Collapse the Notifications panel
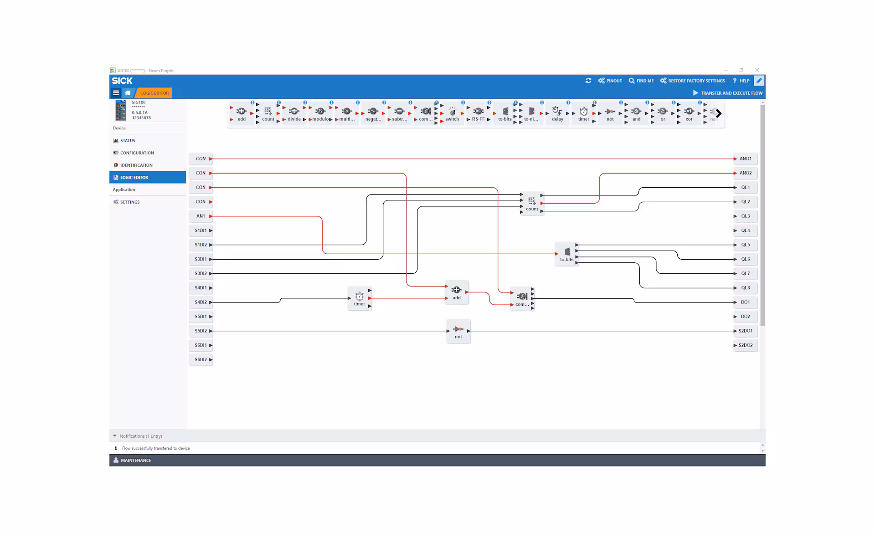Viewport: 875px width, 533px height. (115, 436)
